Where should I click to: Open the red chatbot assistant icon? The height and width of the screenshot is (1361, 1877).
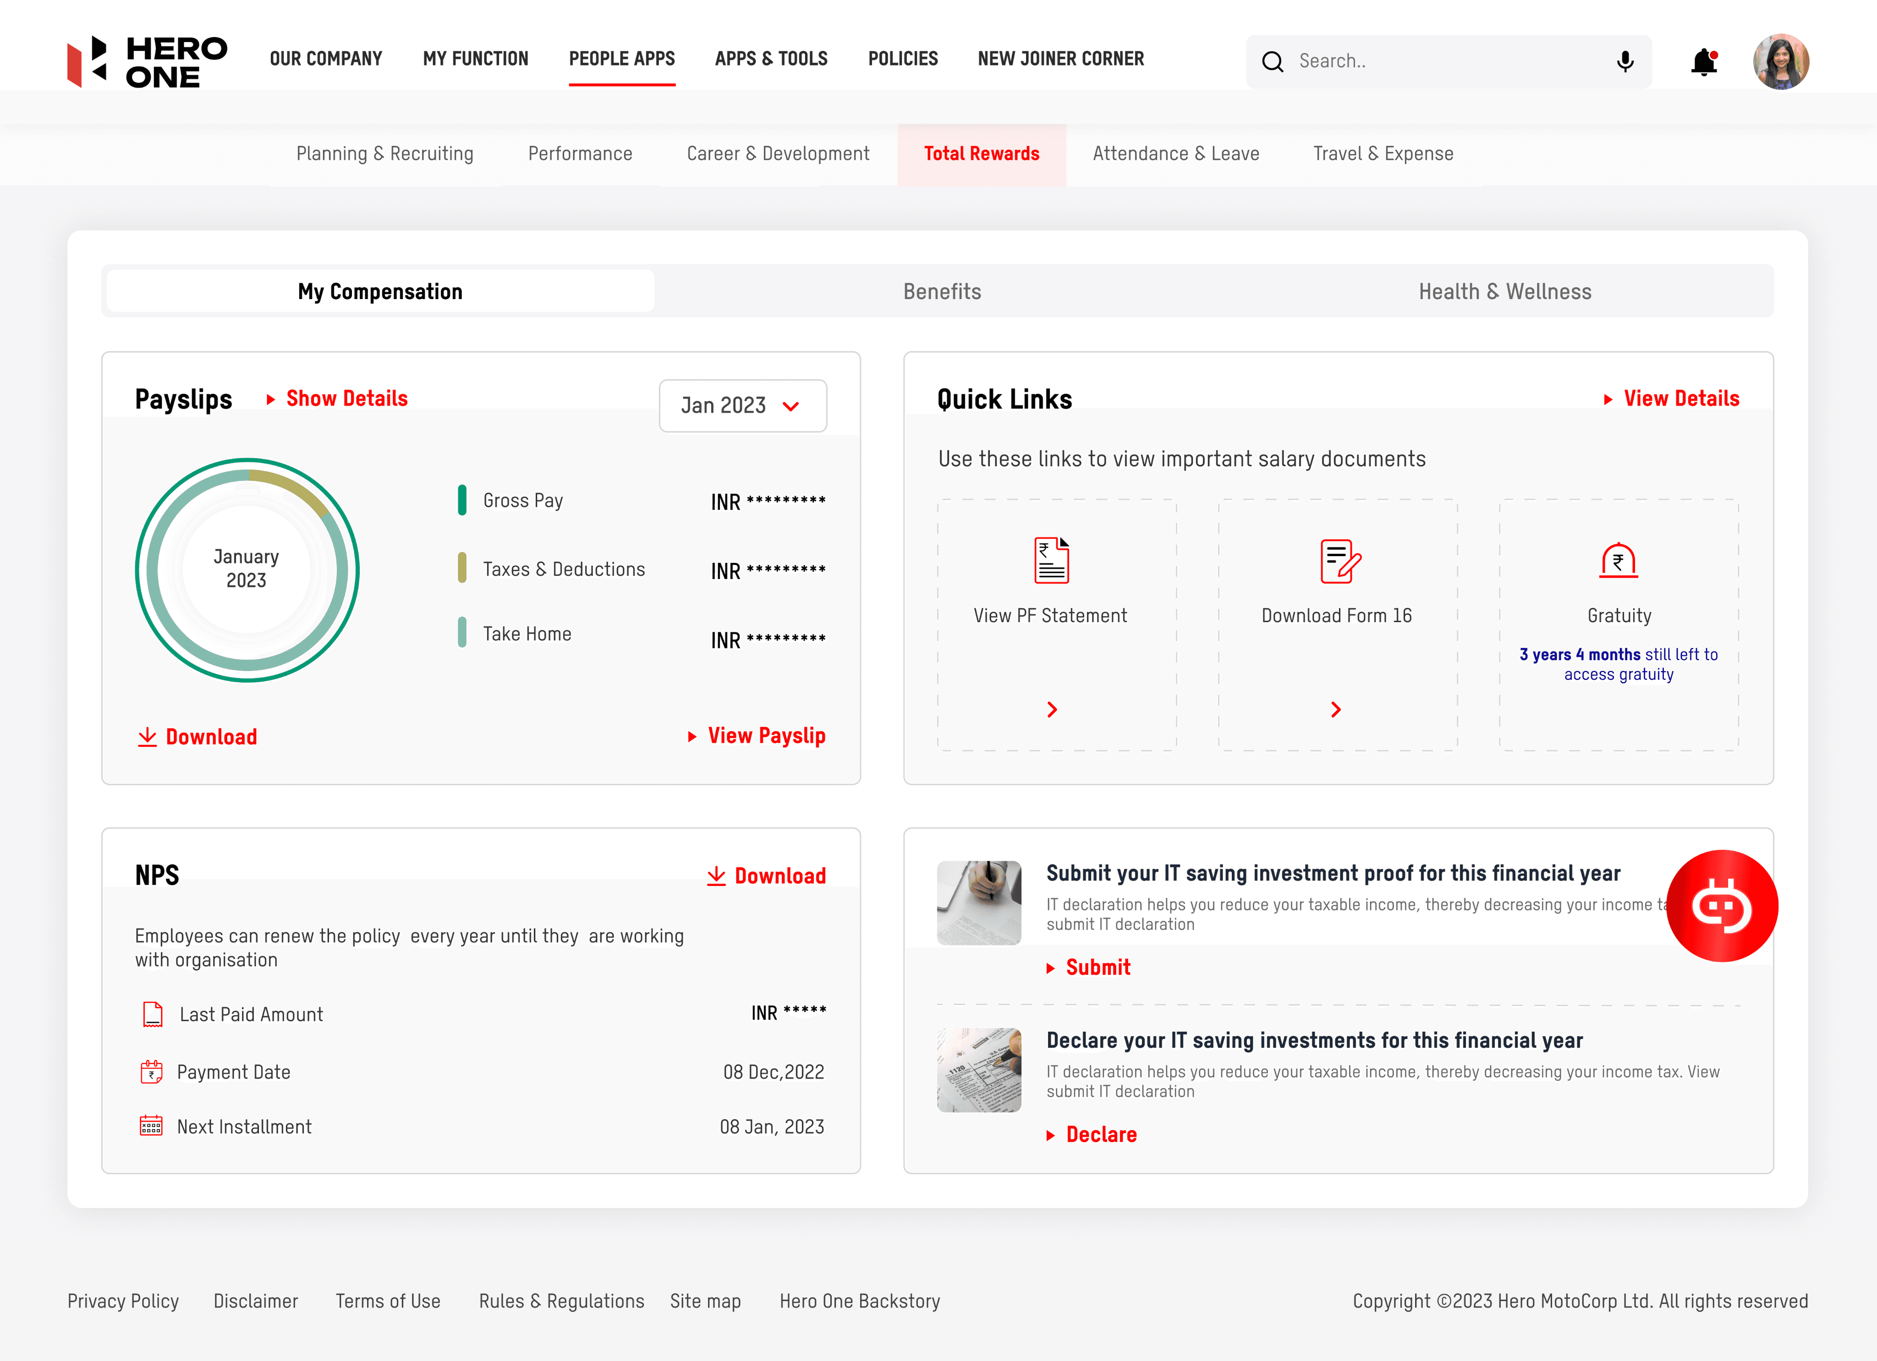[x=1722, y=905]
